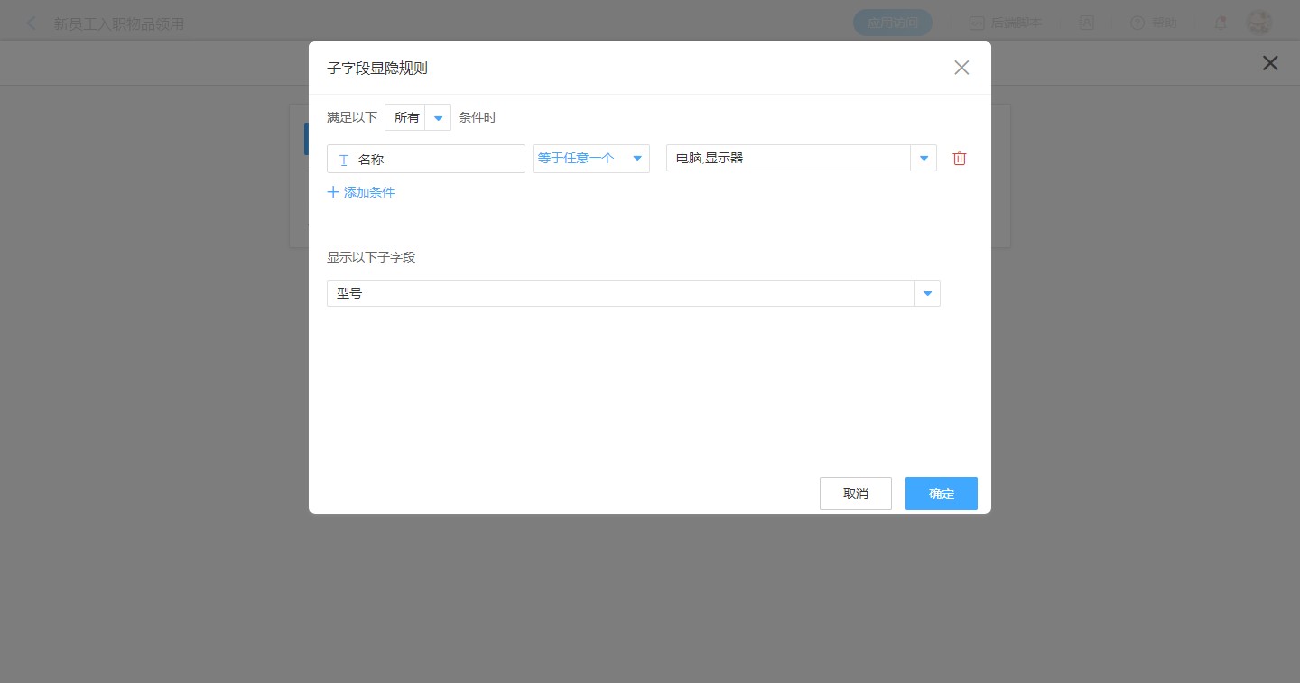This screenshot has width=1300, height=683.
Task: Click the back arrow beside the form title
Action: coord(32,23)
